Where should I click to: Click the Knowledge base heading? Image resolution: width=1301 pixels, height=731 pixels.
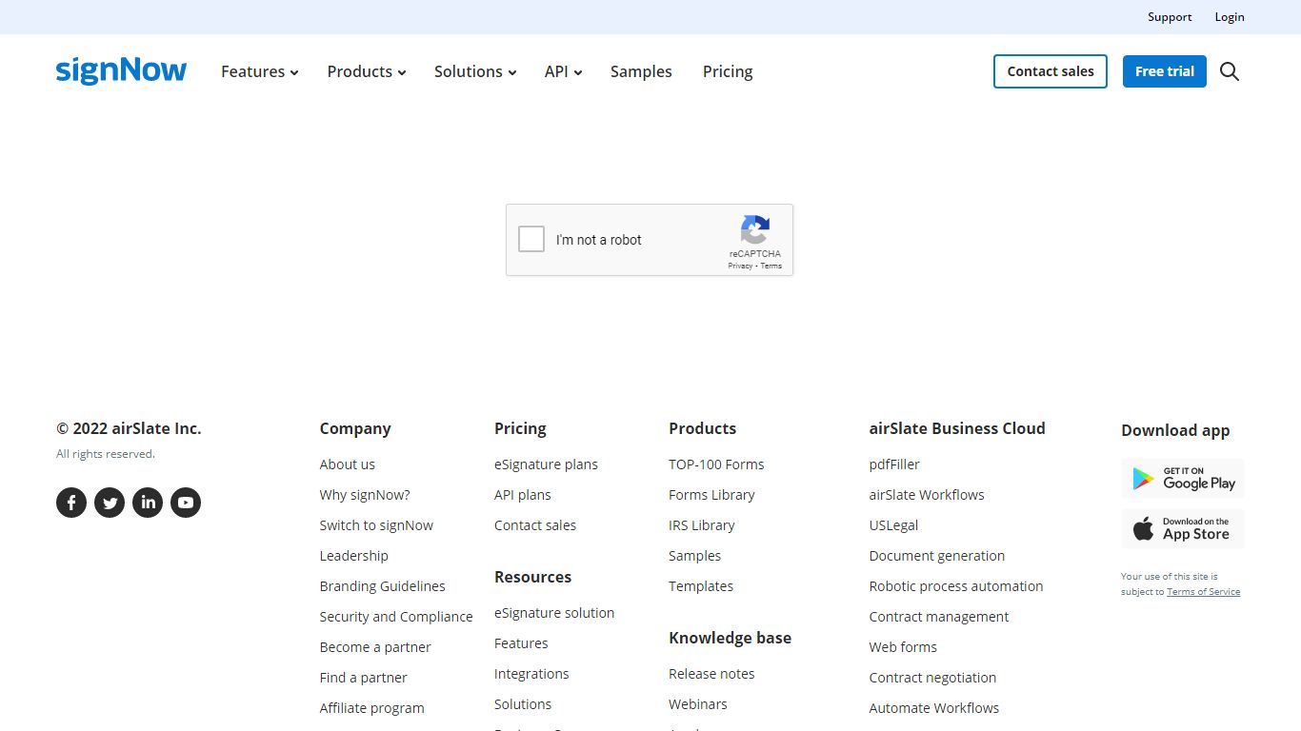[x=730, y=638]
